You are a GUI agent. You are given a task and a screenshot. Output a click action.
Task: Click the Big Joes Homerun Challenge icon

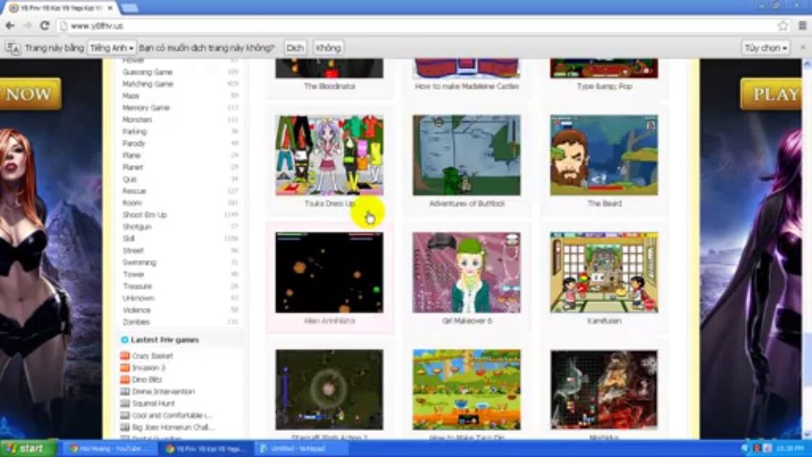pyautogui.click(x=125, y=427)
